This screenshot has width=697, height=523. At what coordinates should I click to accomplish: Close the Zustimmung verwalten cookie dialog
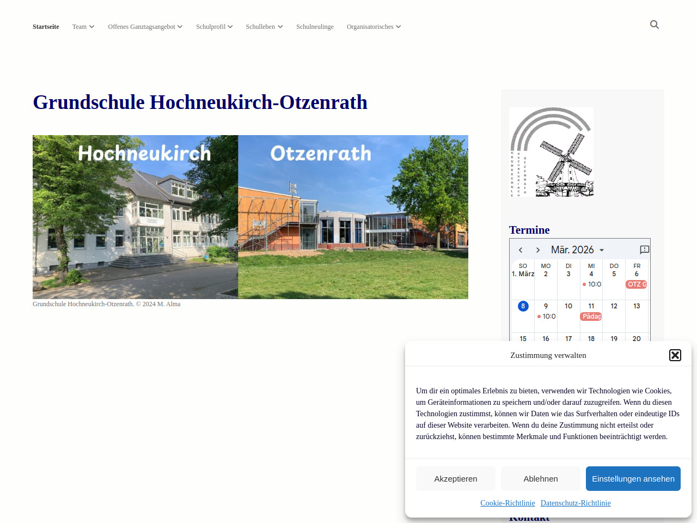pos(675,355)
